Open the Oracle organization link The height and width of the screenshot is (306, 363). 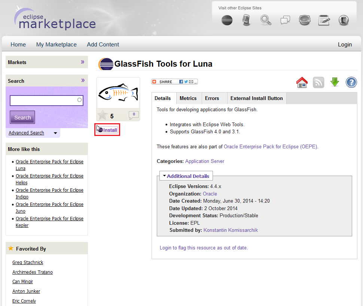pos(210,194)
